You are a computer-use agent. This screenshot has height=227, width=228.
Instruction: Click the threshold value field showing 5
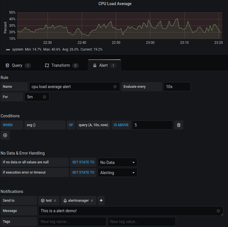pos(152,125)
